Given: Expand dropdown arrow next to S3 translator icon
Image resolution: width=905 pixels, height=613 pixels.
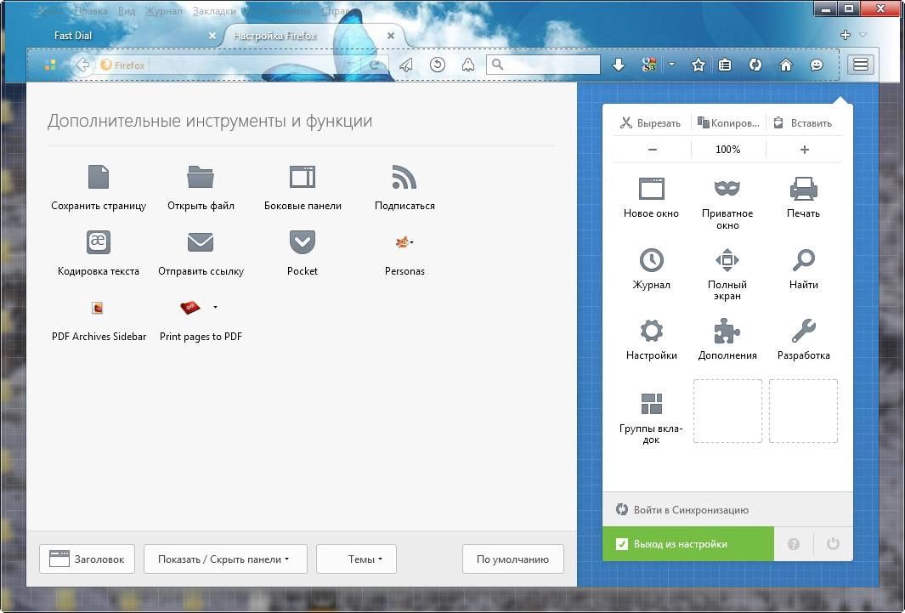Looking at the screenshot, I should pos(671,65).
